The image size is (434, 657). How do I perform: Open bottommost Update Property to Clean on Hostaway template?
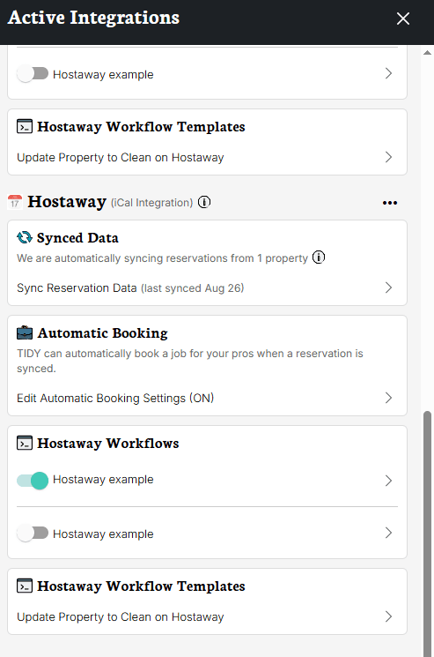[207, 616]
